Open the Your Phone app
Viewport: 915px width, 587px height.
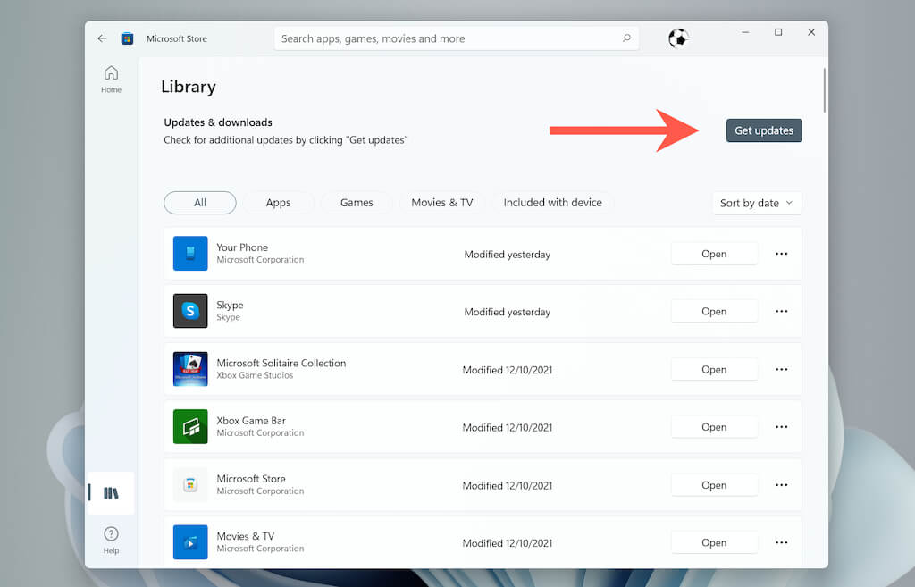click(714, 254)
